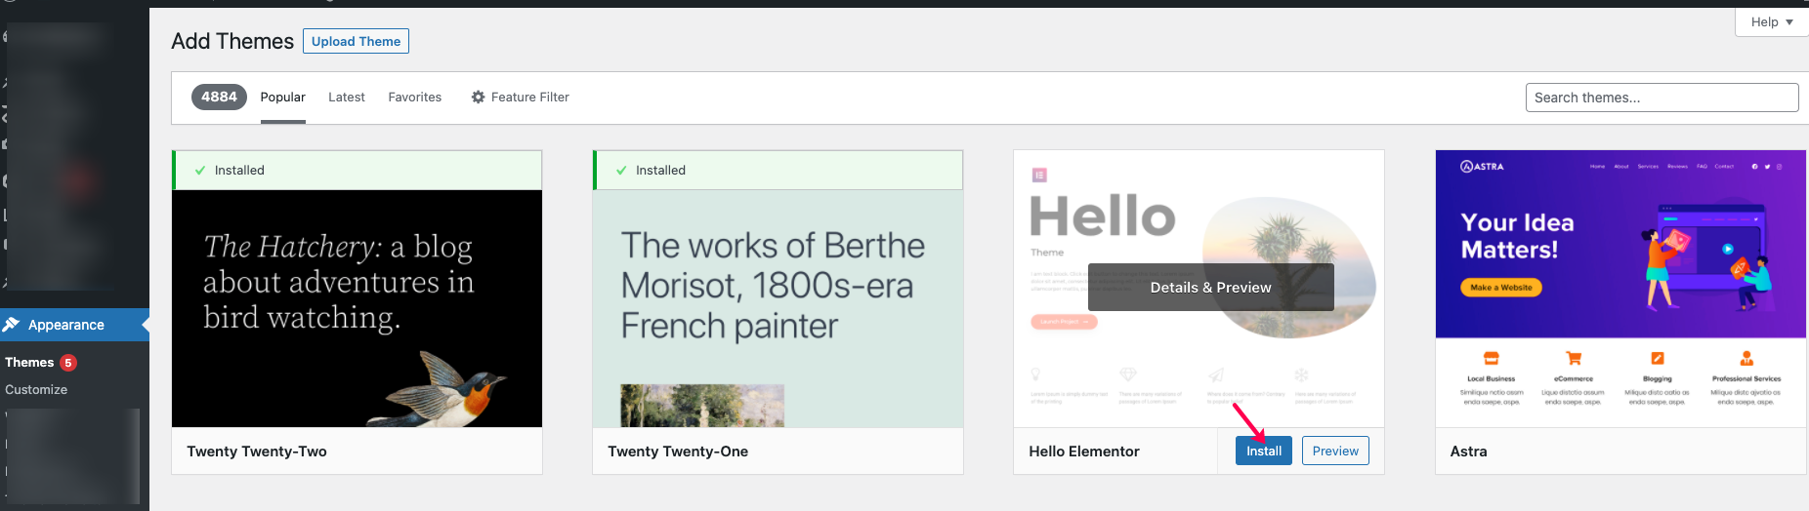Click the Installed checkmark on Twenty Twenty-Two
This screenshot has height=511, width=1809.
(x=200, y=170)
